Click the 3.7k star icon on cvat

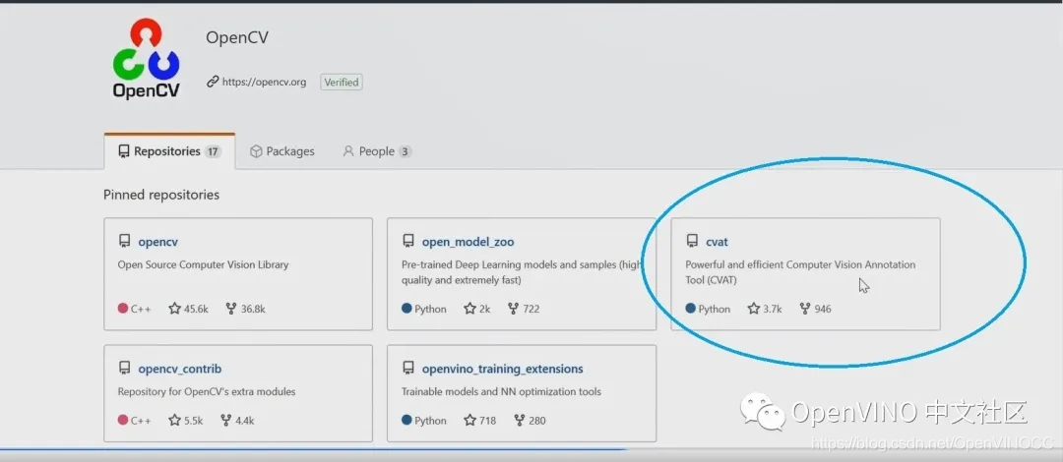[753, 309]
